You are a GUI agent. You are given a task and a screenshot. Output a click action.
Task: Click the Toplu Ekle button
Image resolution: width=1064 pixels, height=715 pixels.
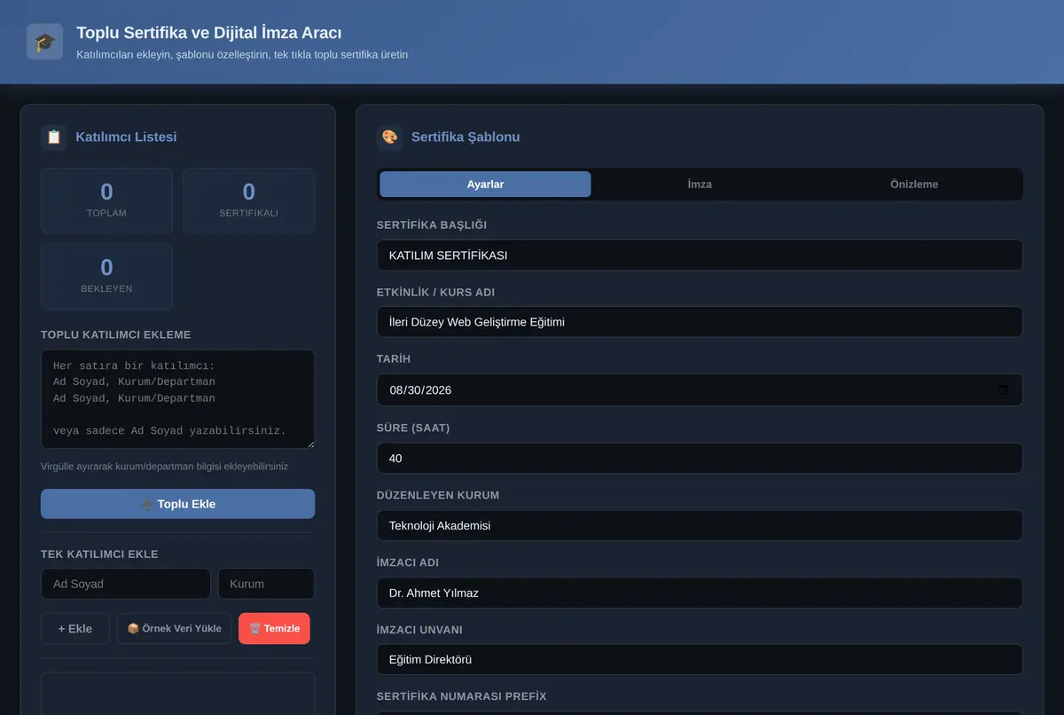[x=177, y=504]
